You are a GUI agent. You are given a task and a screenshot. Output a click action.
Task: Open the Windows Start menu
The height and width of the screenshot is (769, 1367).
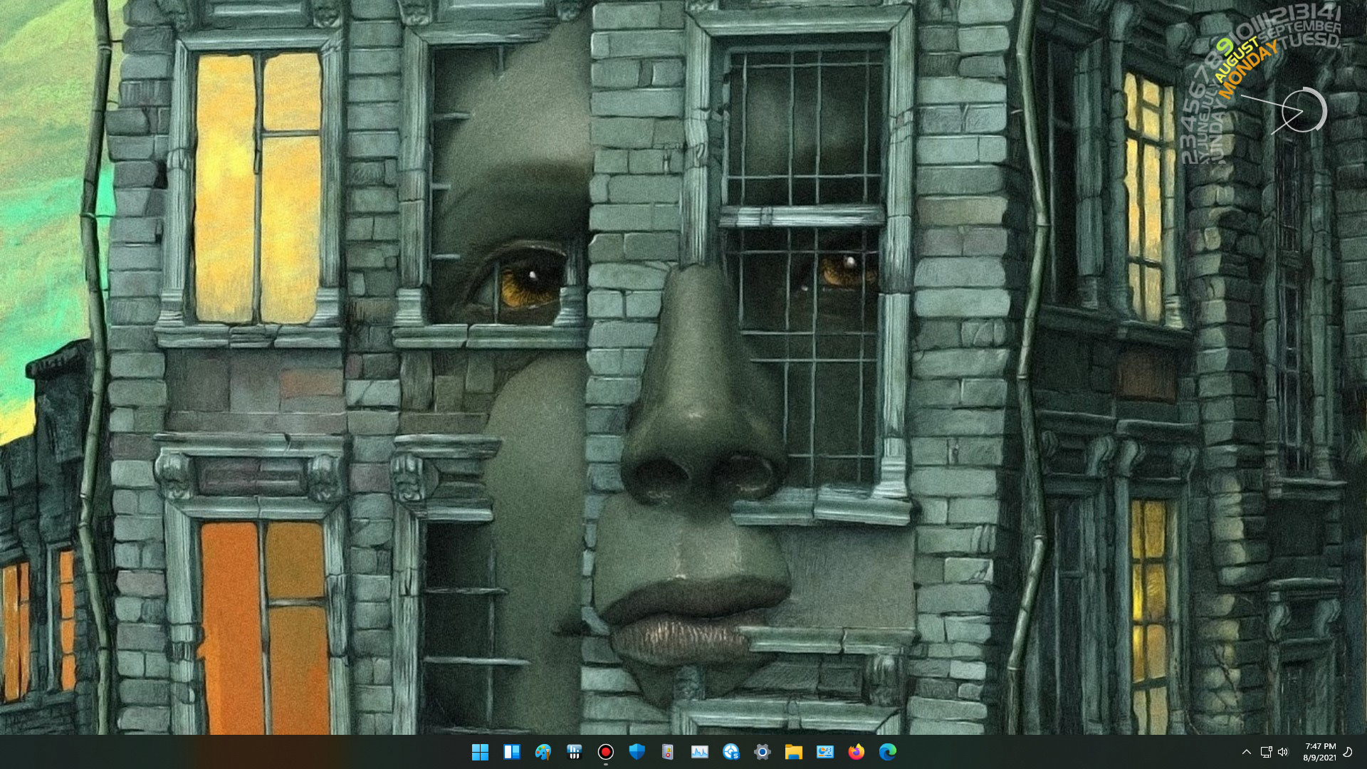point(480,752)
